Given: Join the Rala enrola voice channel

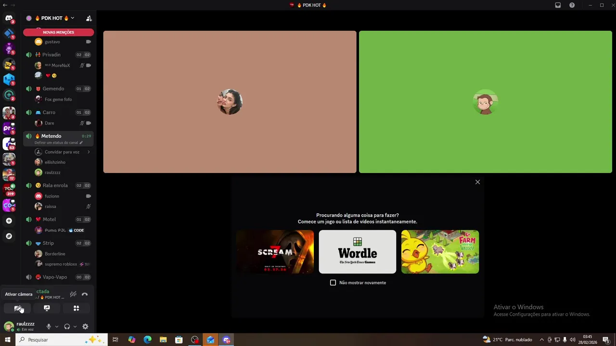Looking at the screenshot, I should tap(58, 185).
